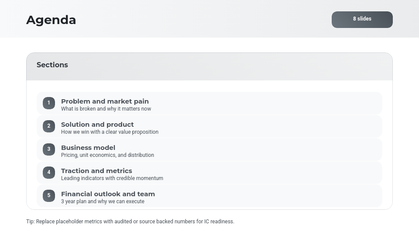
Task: Select the "How we win" subtitle text
Action: tap(110, 132)
